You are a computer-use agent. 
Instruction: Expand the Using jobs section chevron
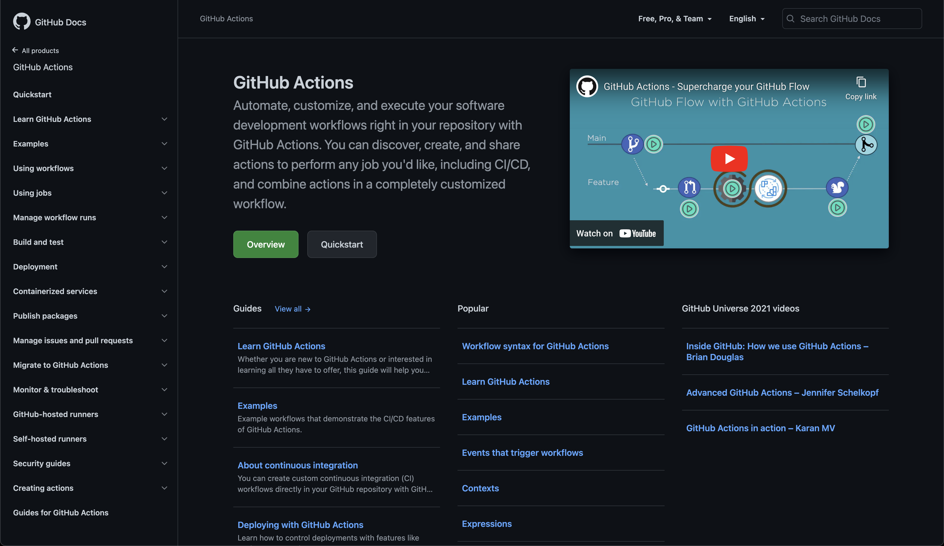(164, 193)
